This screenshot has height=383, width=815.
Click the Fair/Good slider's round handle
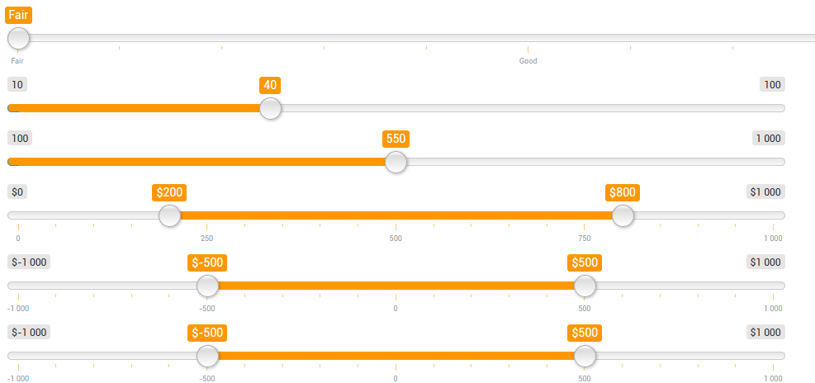pos(18,38)
